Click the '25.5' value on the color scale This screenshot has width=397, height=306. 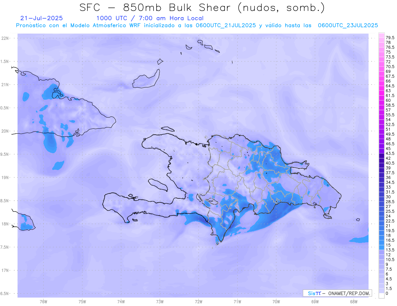[x=390, y=211]
